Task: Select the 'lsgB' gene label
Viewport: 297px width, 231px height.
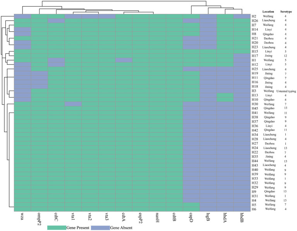Action: pyautogui.click(x=208, y=217)
